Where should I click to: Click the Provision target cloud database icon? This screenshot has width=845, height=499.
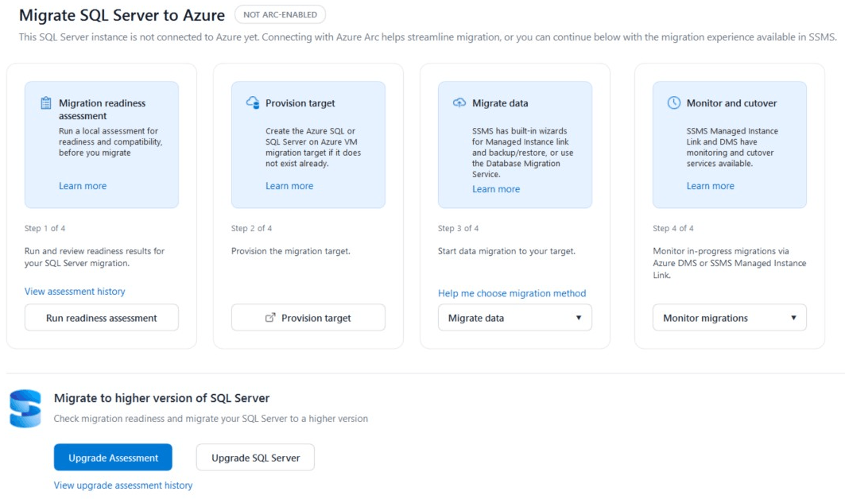(x=253, y=103)
